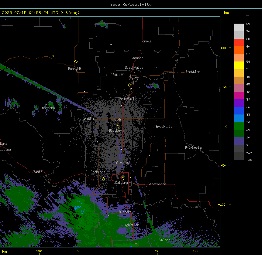
Task: Select the Lacombe city label
Action: (x=137, y=58)
